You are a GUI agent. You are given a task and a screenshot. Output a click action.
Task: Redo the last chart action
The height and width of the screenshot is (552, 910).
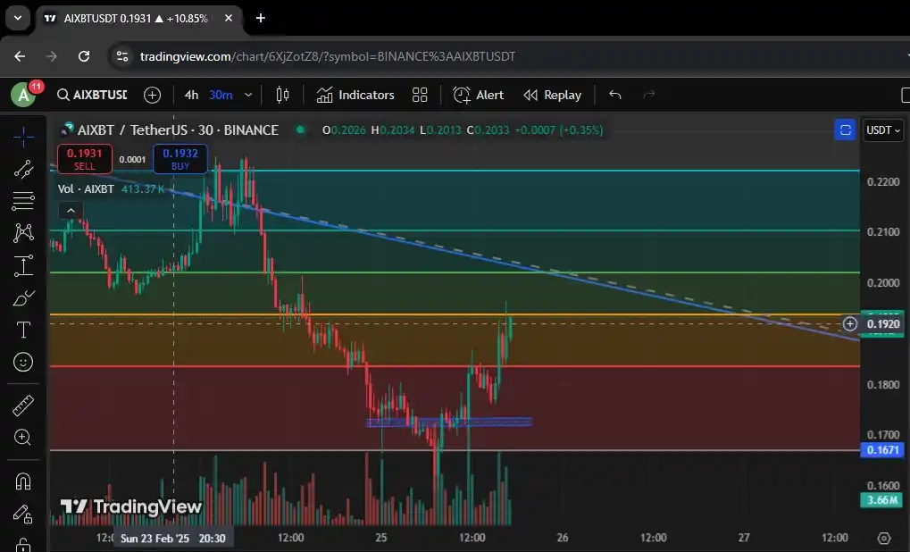(649, 95)
